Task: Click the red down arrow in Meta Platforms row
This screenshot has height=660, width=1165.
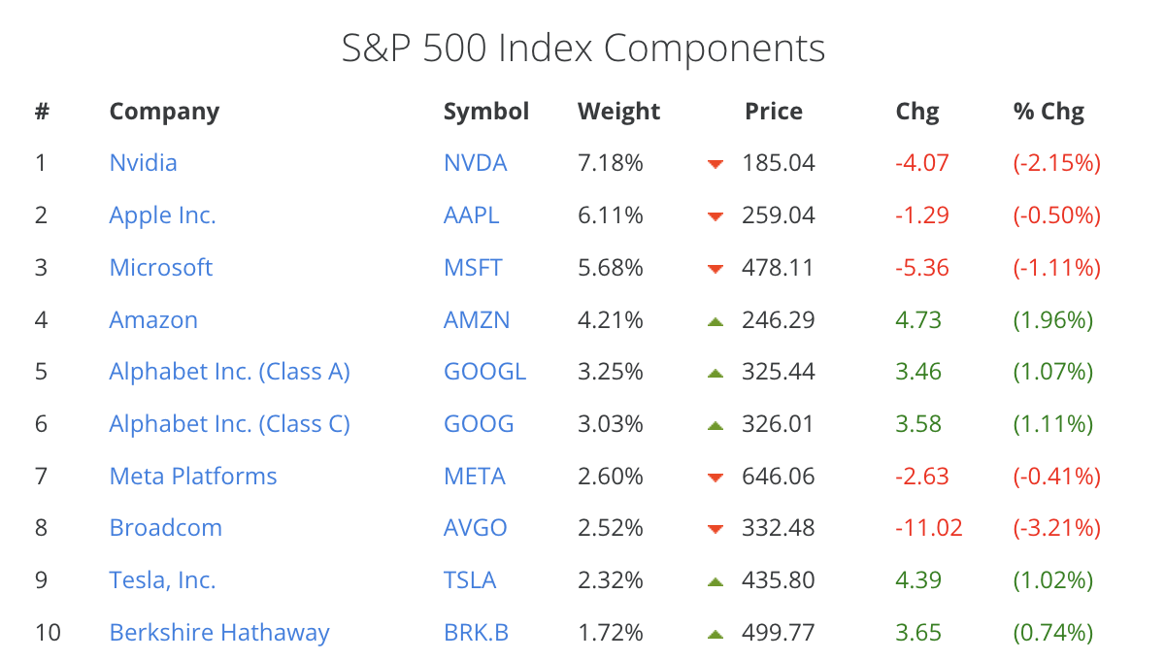Action: tap(716, 477)
